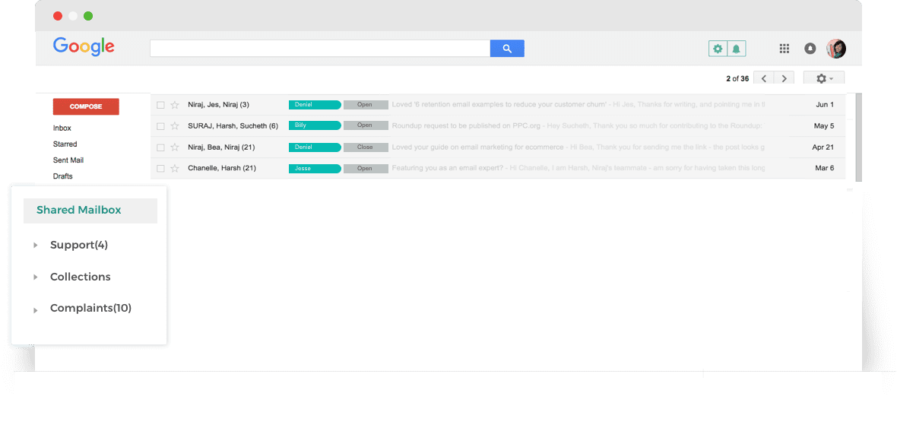897x447 pixels.
Task: Click the Mar 6 date
Action: click(x=824, y=168)
